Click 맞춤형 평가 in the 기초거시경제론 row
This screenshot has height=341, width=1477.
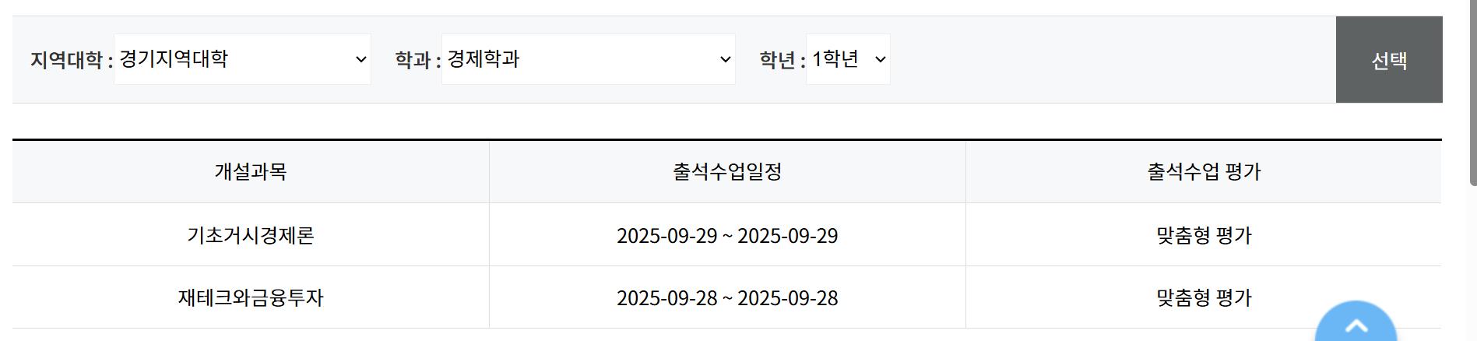(1204, 235)
